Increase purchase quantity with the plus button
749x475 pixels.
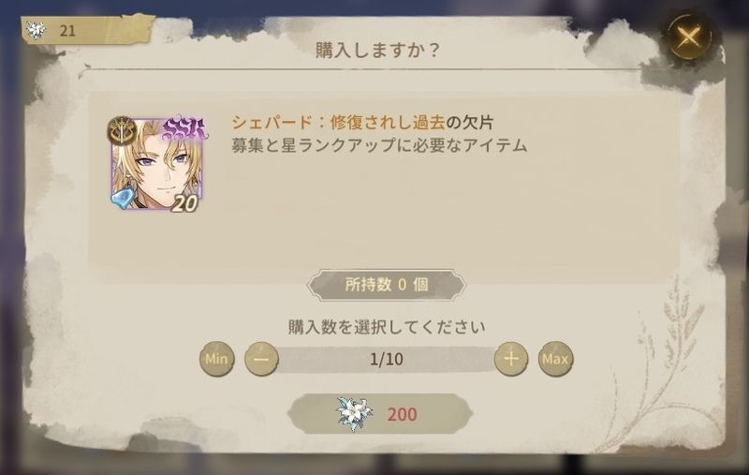tap(511, 359)
